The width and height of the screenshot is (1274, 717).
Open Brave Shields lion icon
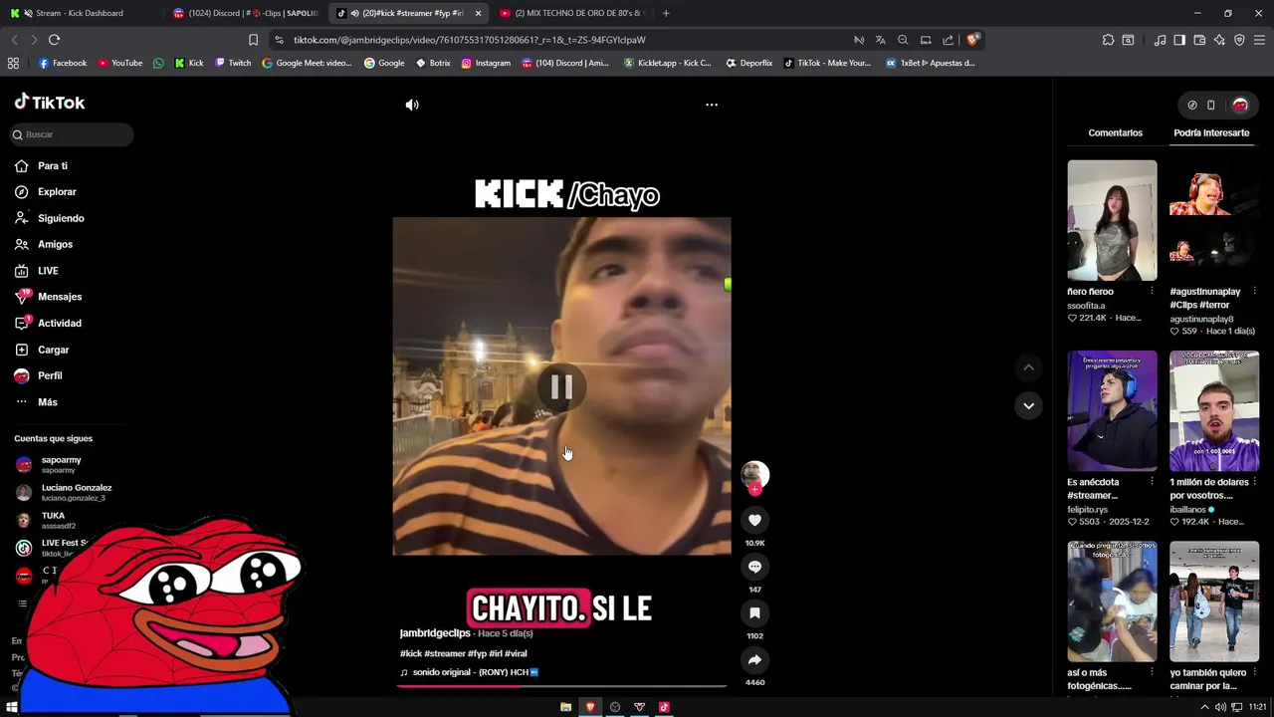[x=972, y=40]
